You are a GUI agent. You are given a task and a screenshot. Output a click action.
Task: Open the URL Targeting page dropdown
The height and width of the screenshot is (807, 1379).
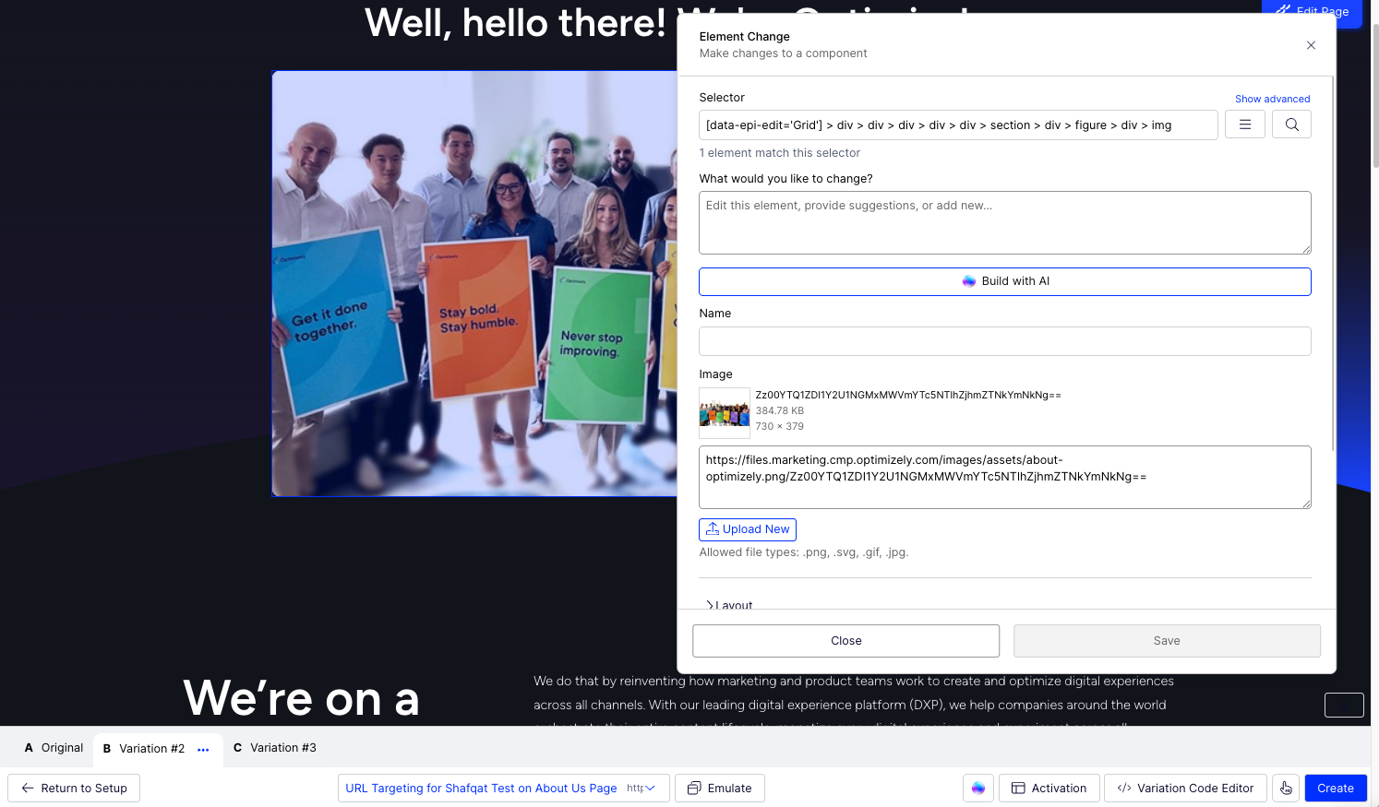tap(650, 789)
